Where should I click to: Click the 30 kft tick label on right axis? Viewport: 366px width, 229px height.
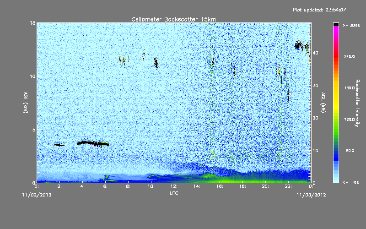coord(315,86)
